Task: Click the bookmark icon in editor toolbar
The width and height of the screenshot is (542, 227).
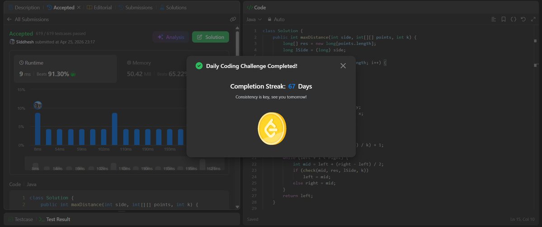Action: tap(504, 19)
